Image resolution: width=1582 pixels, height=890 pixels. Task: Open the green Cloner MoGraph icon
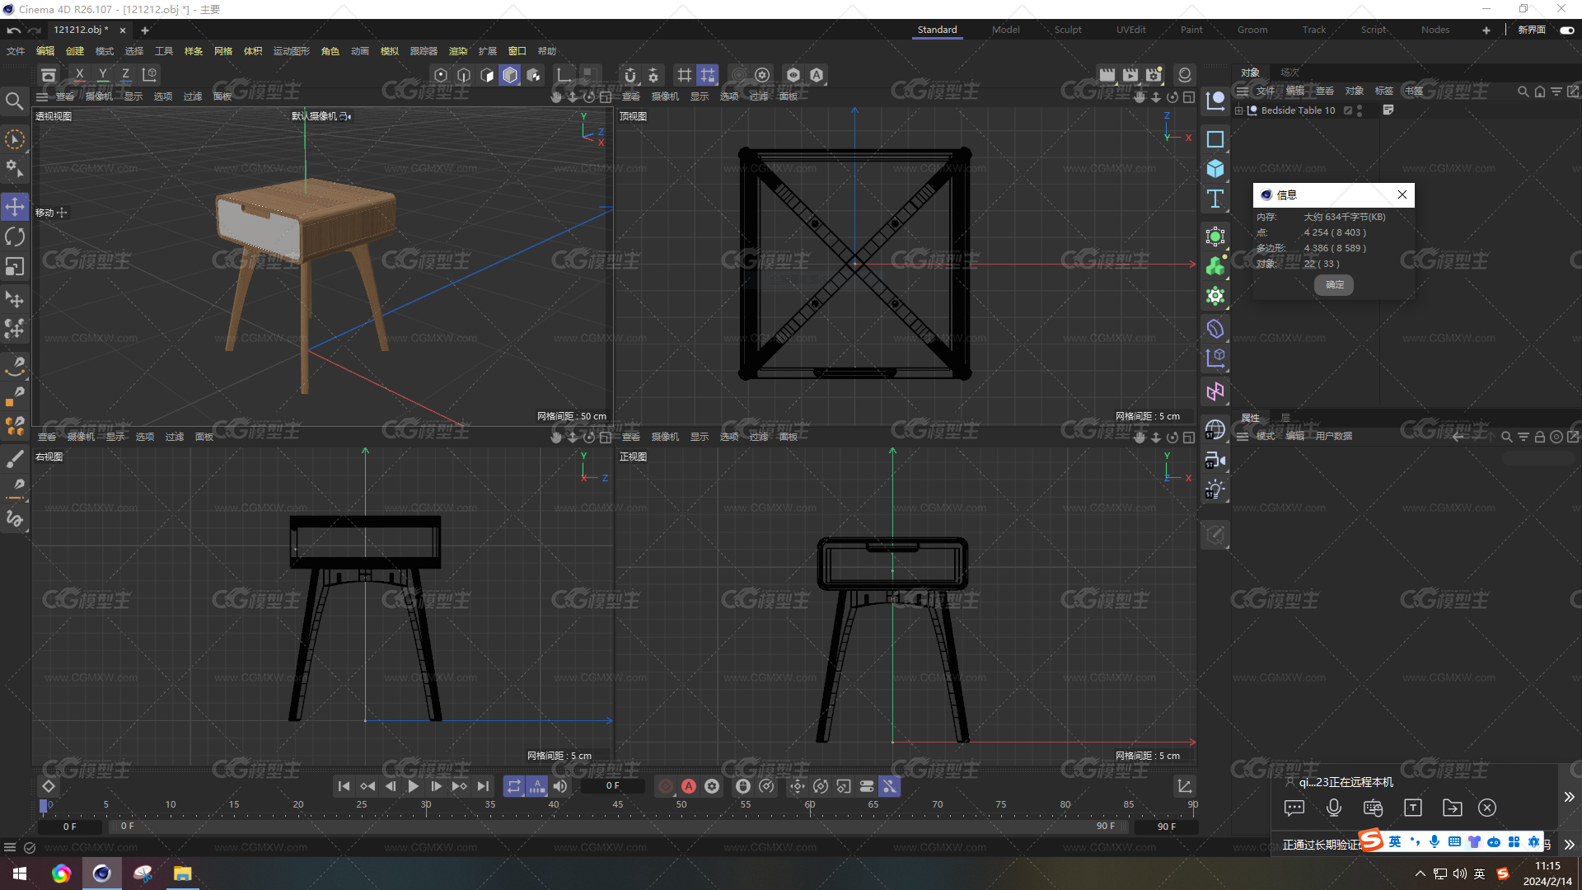(x=1215, y=266)
